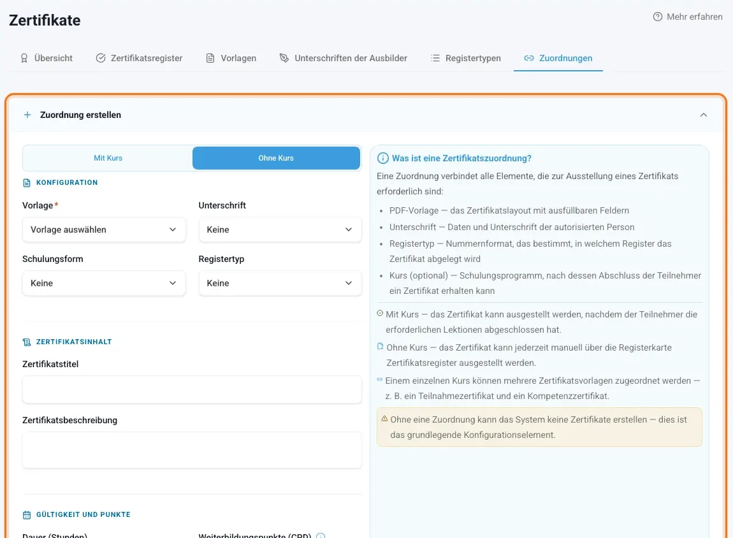Image resolution: width=733 pixels, height=538 pixels.
Task: Click the Zertifikatsinhalt section scroll icon
Action: click(27, 342)
